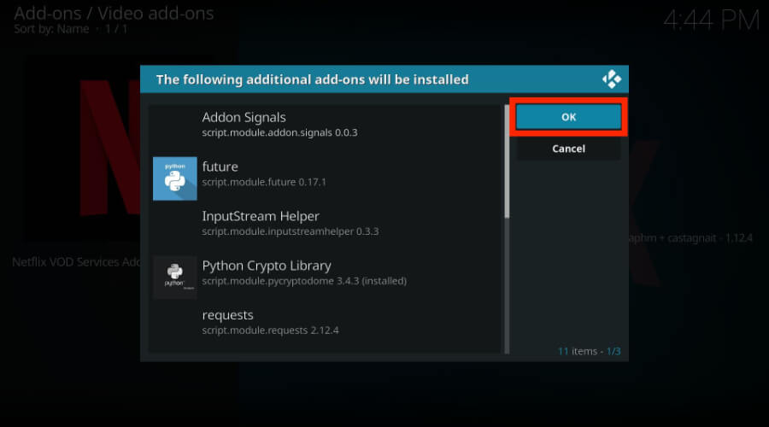Click the Sort by: Name label
Screen dimensions: 769x427
coord(51,29)
